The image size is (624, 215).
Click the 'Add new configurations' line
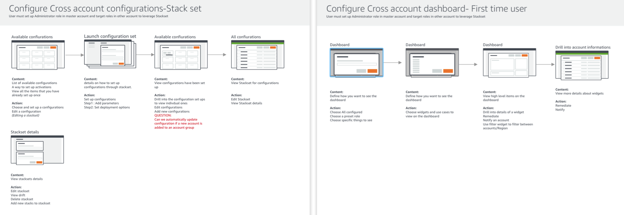coord(172,112)
